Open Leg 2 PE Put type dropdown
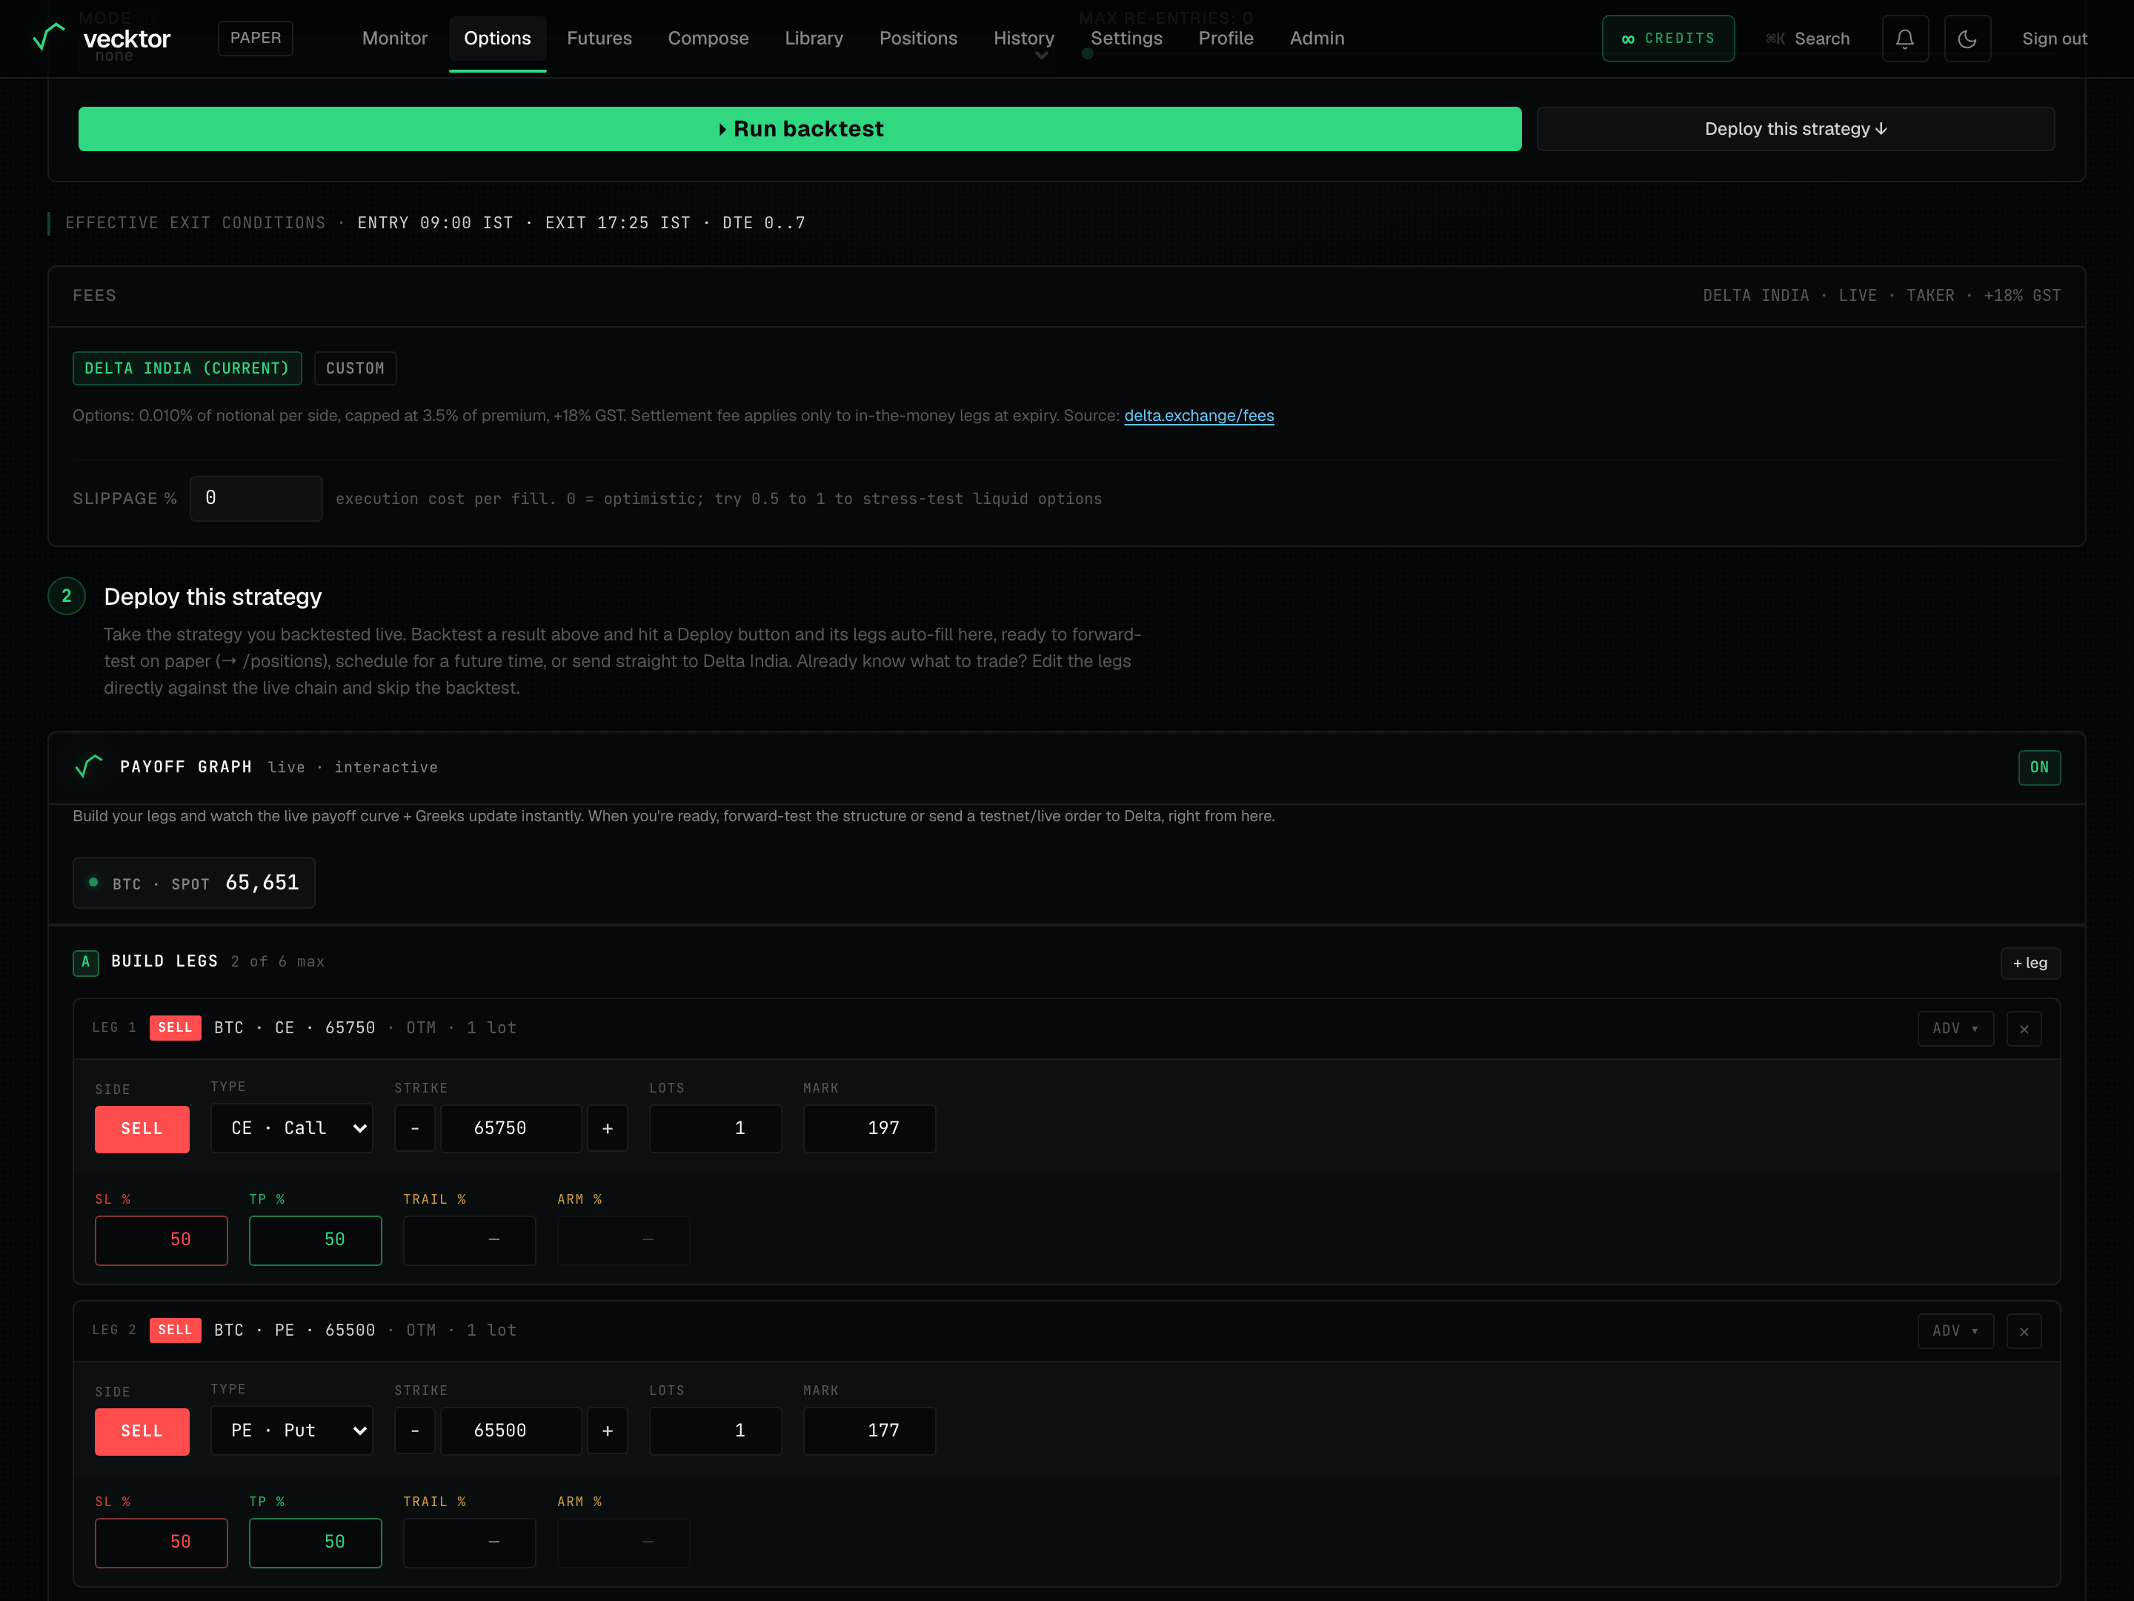 point(293,1431)
